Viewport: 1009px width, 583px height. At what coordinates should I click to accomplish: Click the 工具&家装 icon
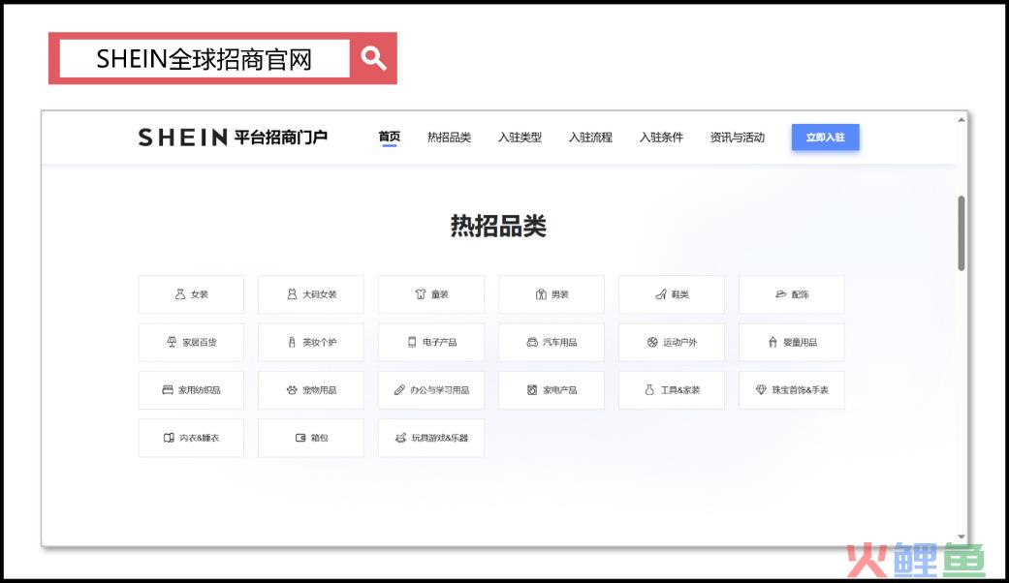[x=649, y=389]
